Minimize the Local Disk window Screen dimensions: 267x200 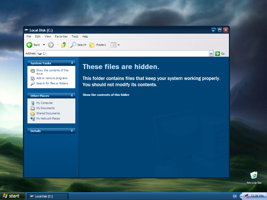214,30
